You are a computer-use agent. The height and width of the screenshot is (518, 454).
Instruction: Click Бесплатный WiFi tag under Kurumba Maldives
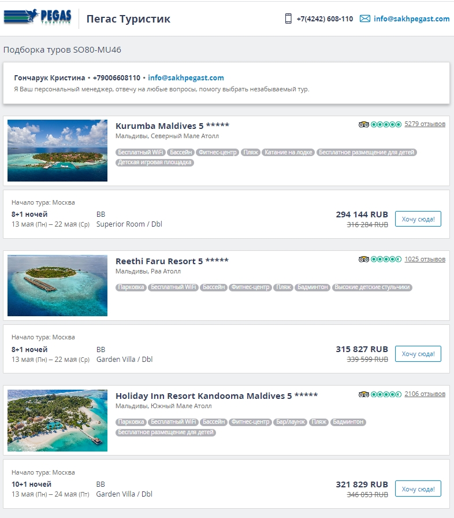point(140,152)
